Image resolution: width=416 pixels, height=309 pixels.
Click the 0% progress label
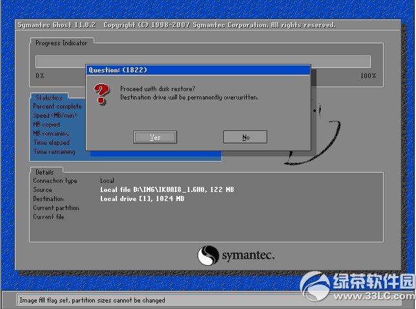[39, 76]
